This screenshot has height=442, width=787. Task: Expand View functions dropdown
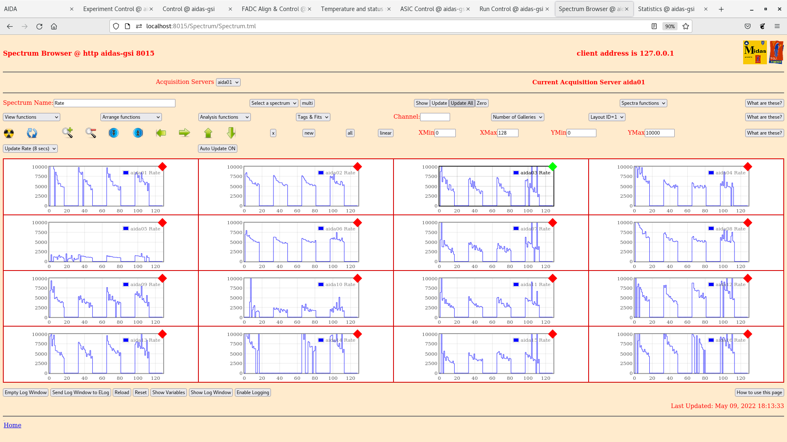[x=32, y=117]
